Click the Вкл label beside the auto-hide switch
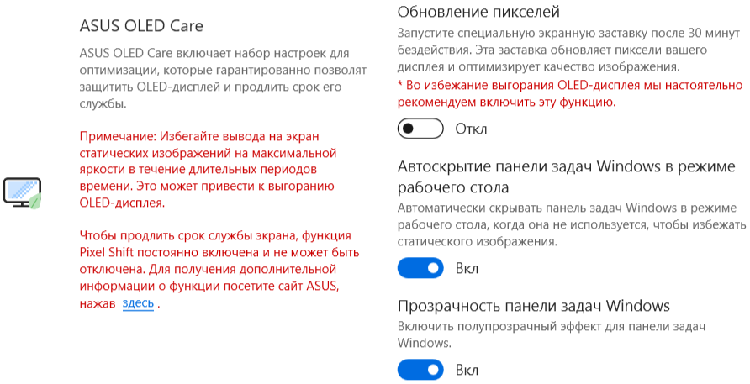This screenshot has height=384, width=750. (x=467, y=269)
